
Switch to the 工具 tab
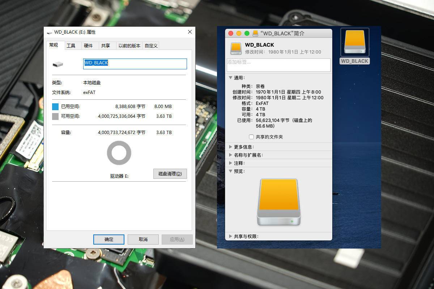[x=72, y=45]
